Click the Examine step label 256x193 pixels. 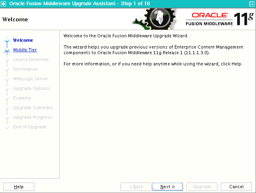[x=22, y=98]
